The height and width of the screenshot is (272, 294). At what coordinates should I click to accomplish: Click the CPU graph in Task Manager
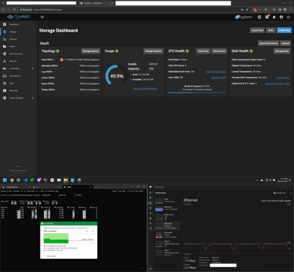click(x=159, y=201)
